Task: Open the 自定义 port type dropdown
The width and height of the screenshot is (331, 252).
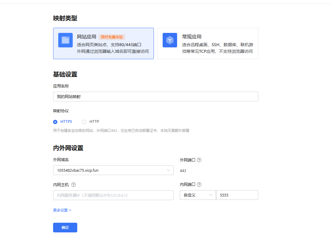Action: click(198, 195)
